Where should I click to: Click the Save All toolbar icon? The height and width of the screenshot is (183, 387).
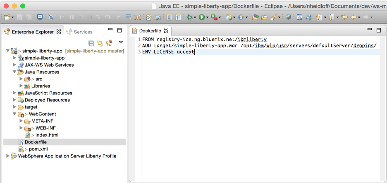[28, 17]
